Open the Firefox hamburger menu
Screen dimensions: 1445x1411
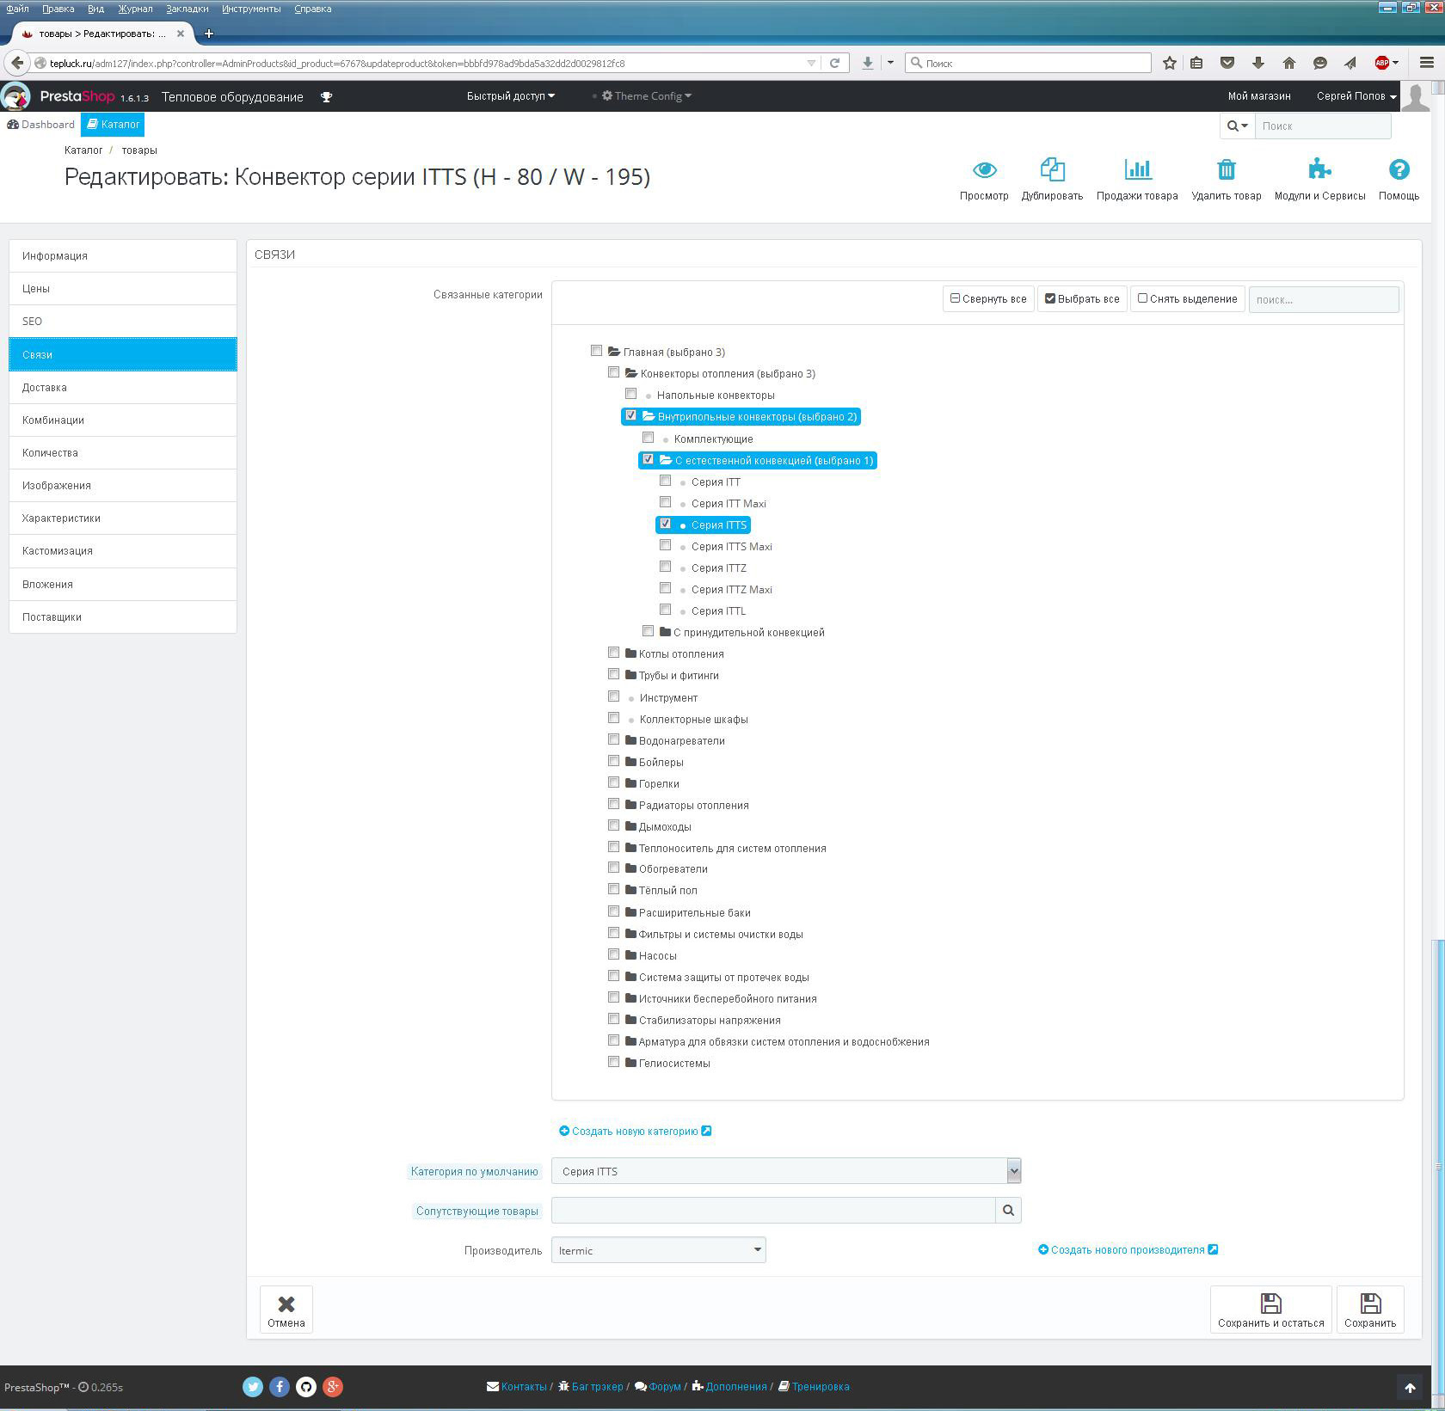pos(1427,63)
